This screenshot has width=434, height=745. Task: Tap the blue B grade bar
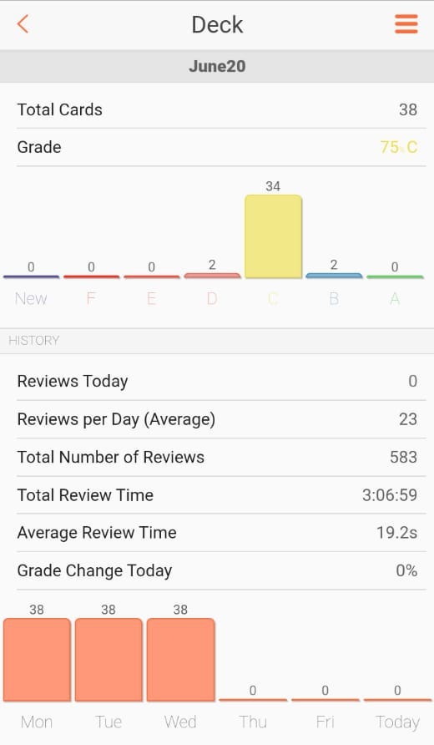(334, 275)
